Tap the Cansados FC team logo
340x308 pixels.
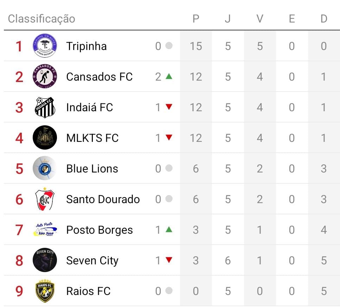pyautogui.click(x=45, y=76)
